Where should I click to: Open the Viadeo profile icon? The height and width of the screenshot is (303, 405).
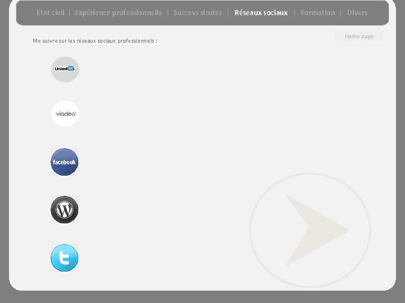(65, 113)
